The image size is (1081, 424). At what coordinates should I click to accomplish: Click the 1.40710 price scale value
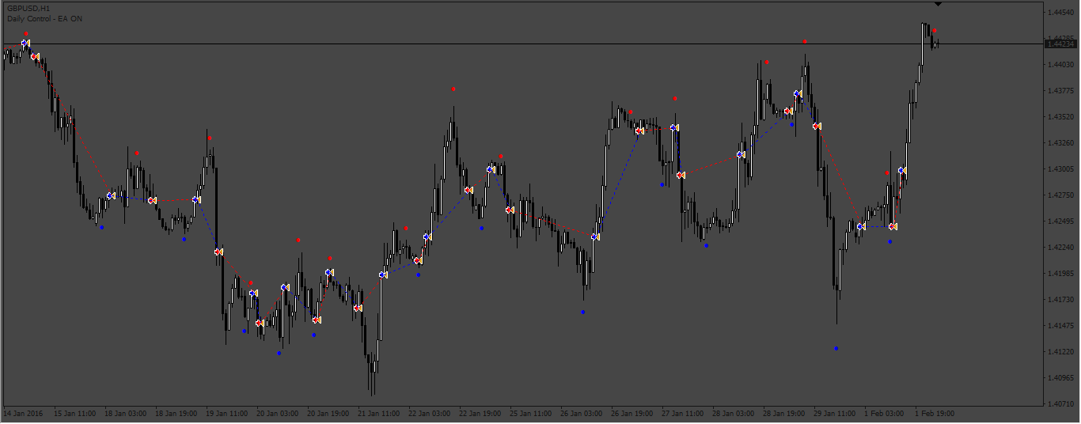click(x=1060, y=404)
